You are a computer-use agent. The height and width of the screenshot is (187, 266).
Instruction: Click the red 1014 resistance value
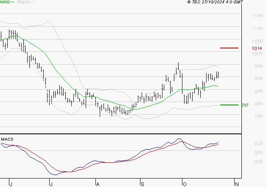point(257,48)
